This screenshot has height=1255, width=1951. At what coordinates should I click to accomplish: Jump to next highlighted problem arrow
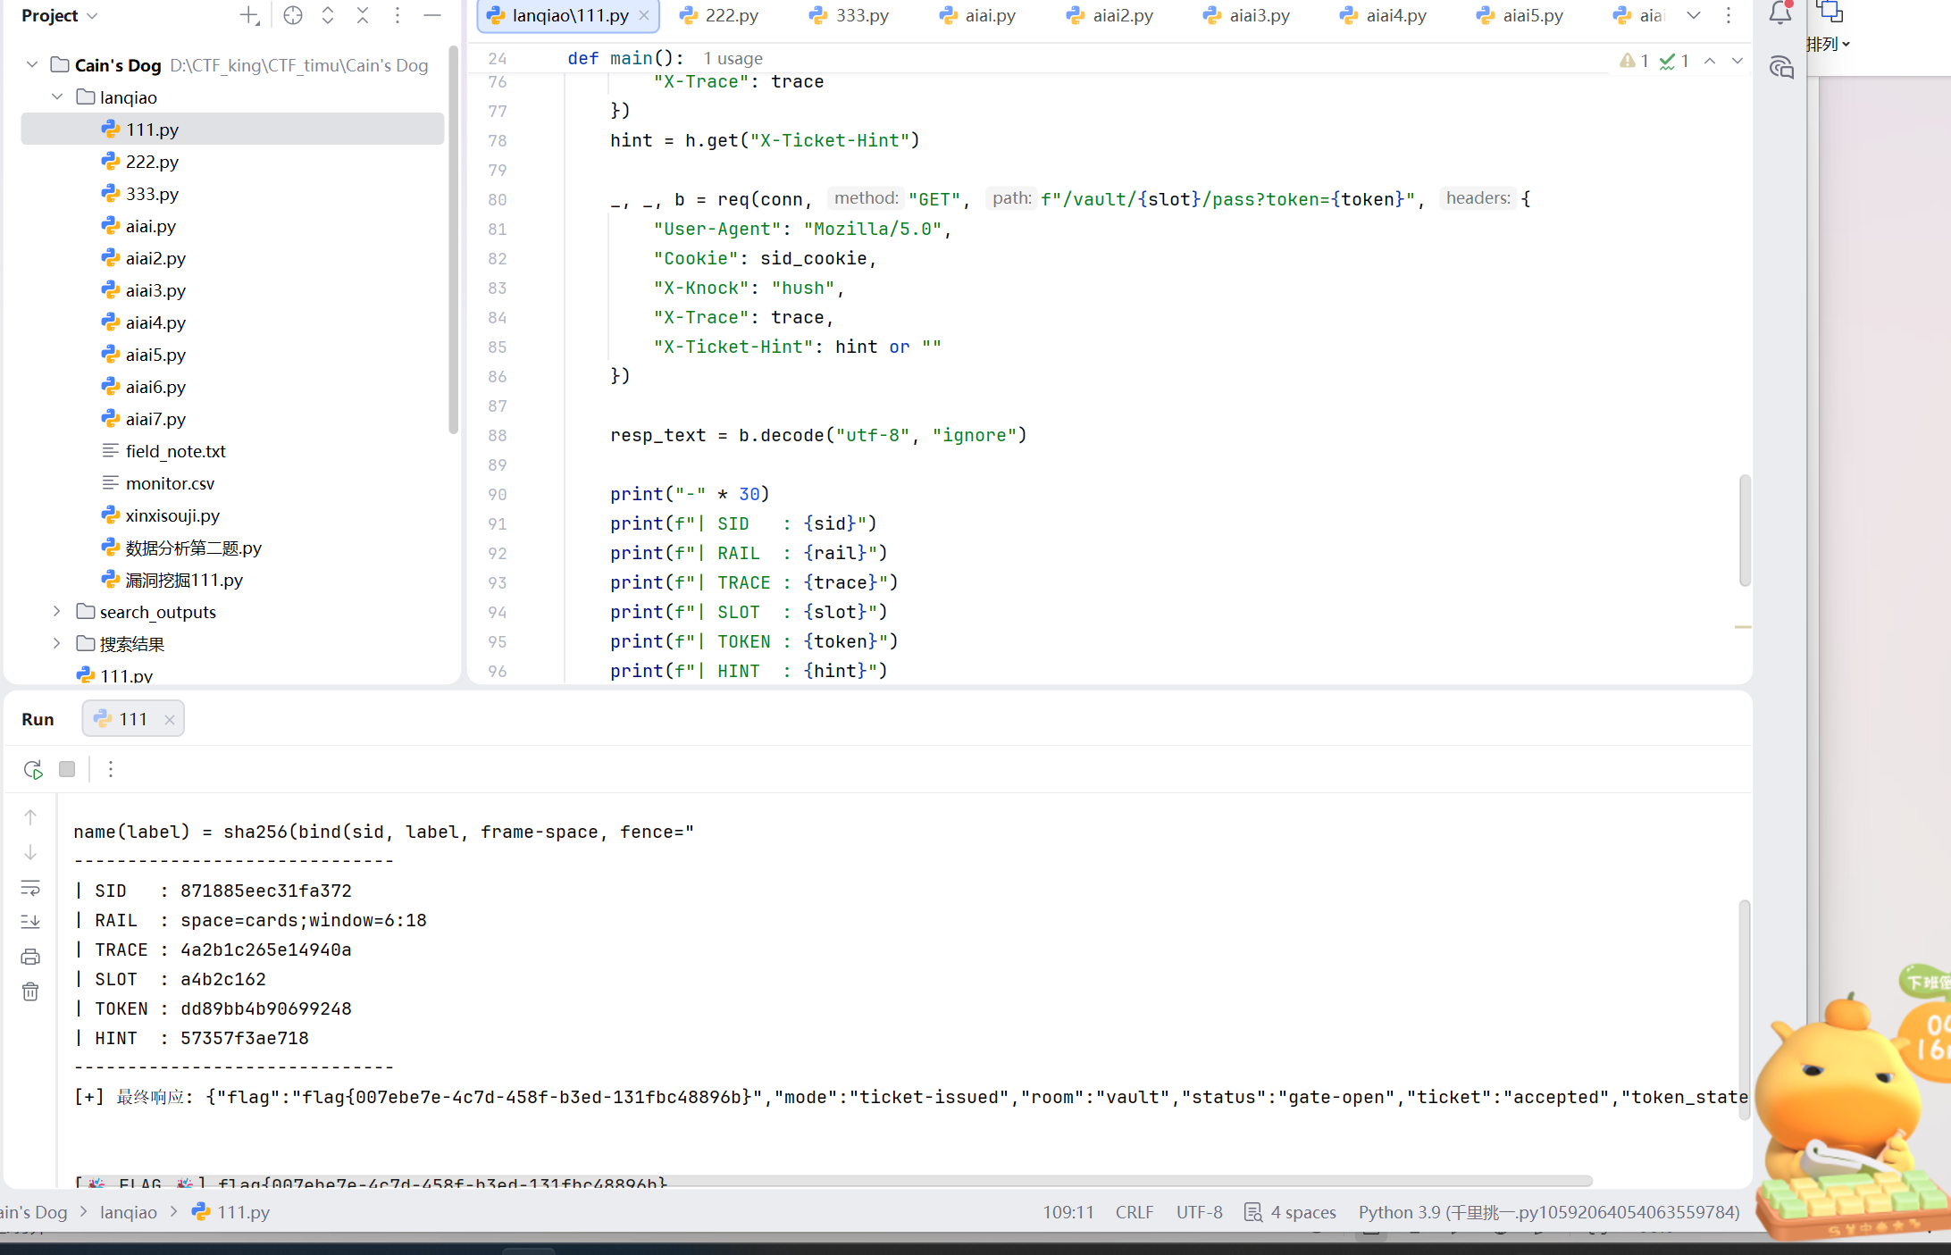(x=1737, y=61)
